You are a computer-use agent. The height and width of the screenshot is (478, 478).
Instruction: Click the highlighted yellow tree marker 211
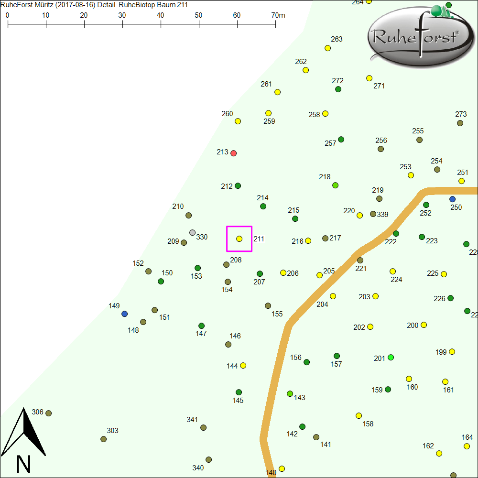pyautogui.click(x=239, y=239)
